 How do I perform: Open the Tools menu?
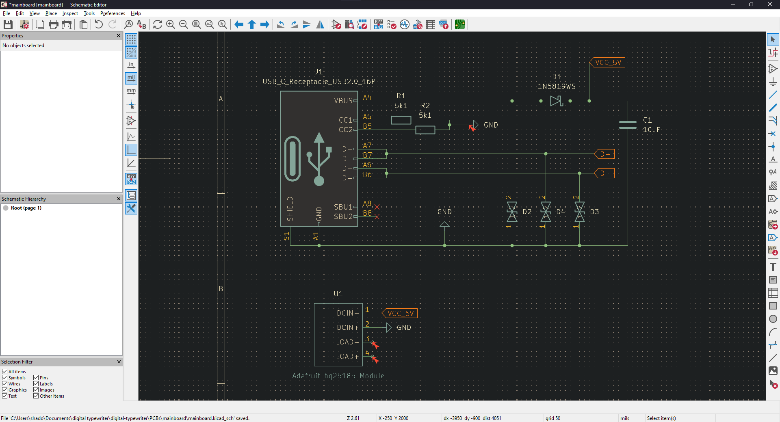89,13
